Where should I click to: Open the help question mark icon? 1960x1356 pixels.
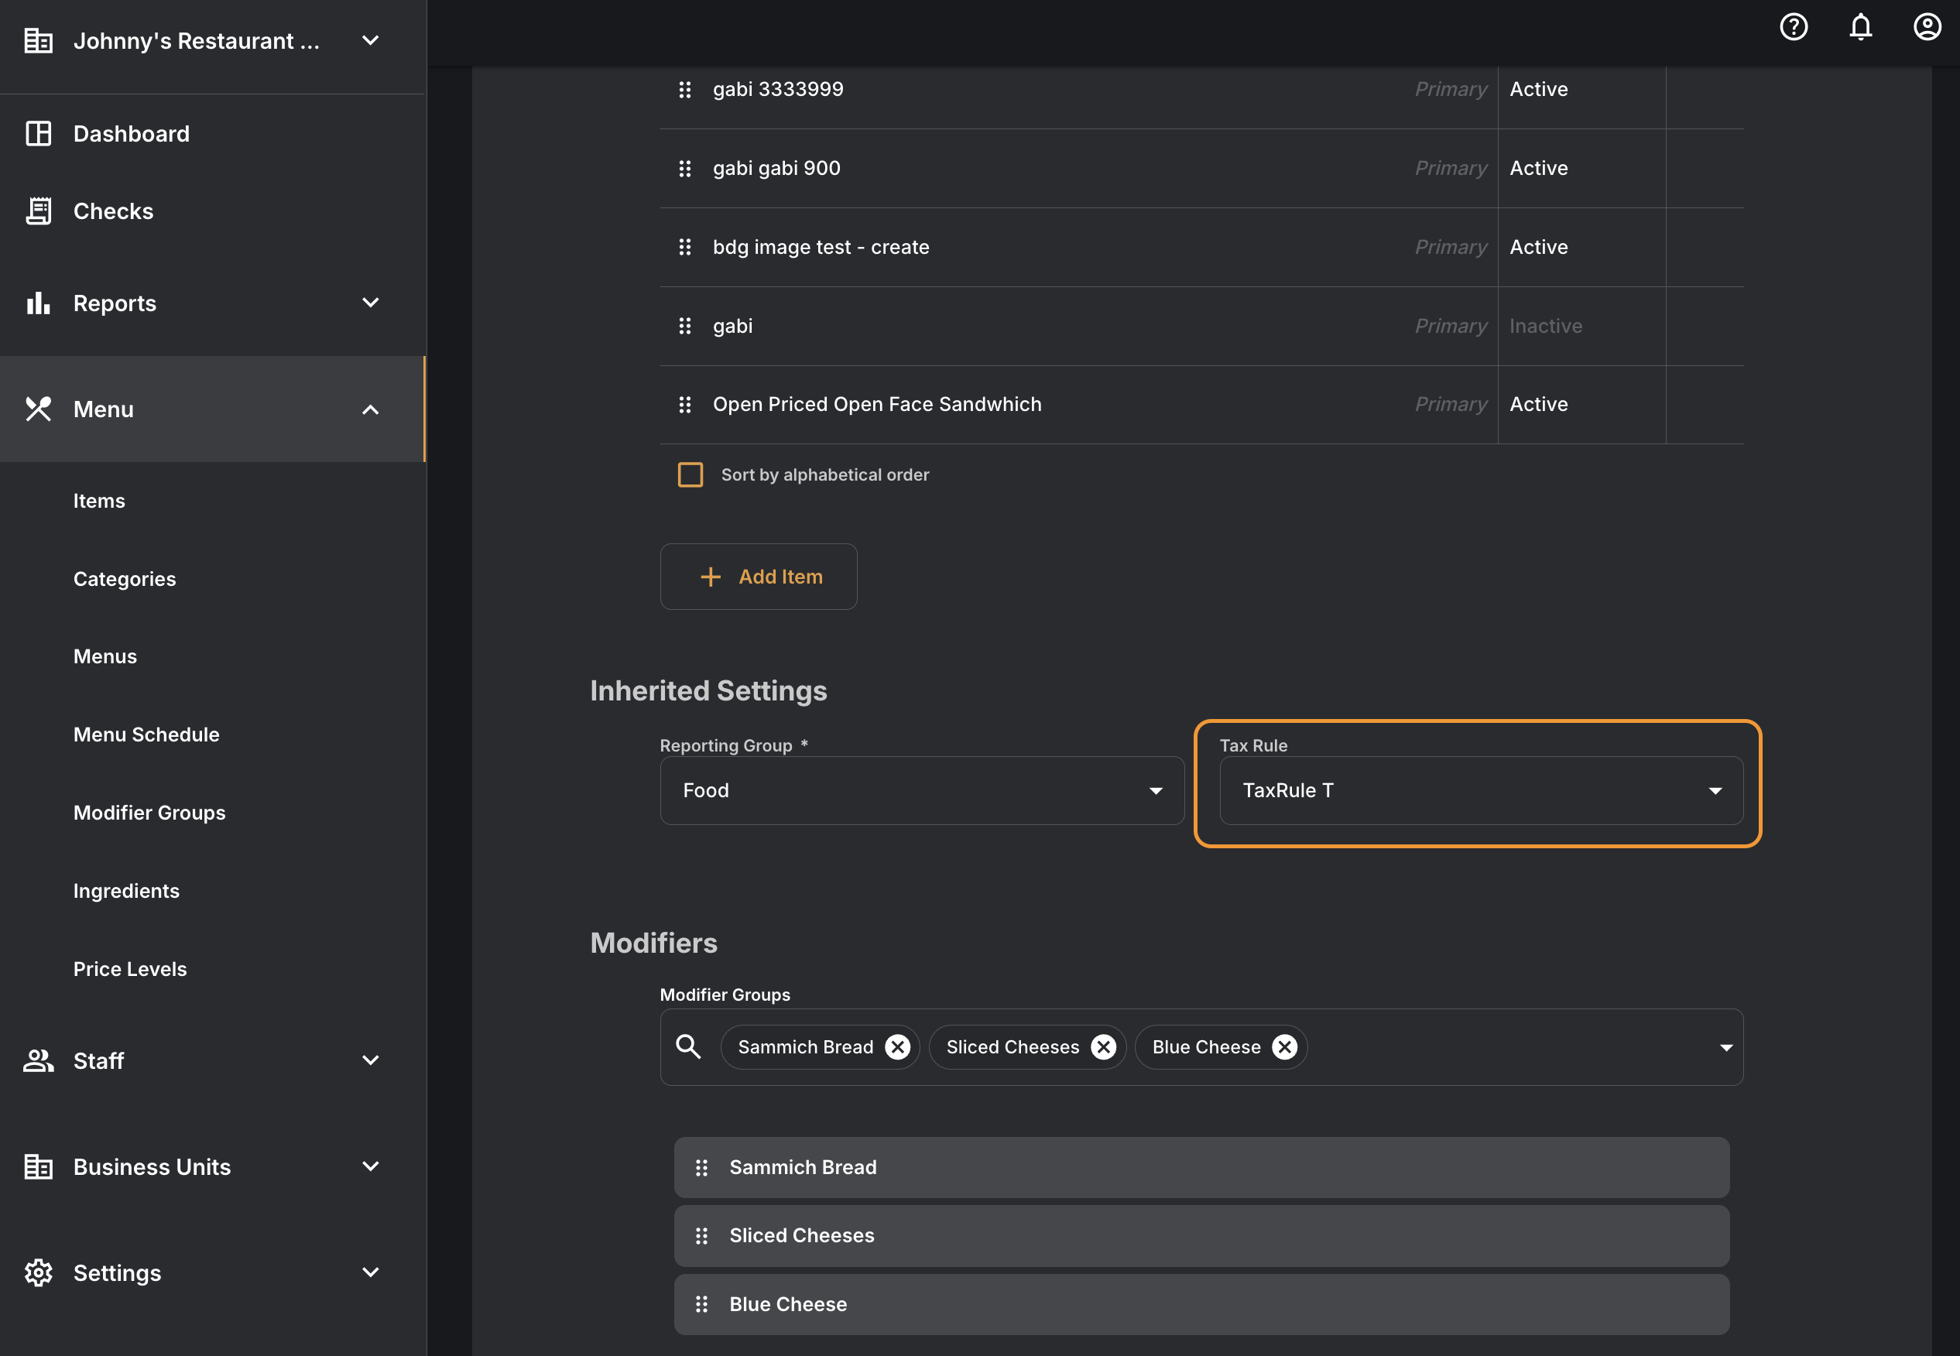1794,27
